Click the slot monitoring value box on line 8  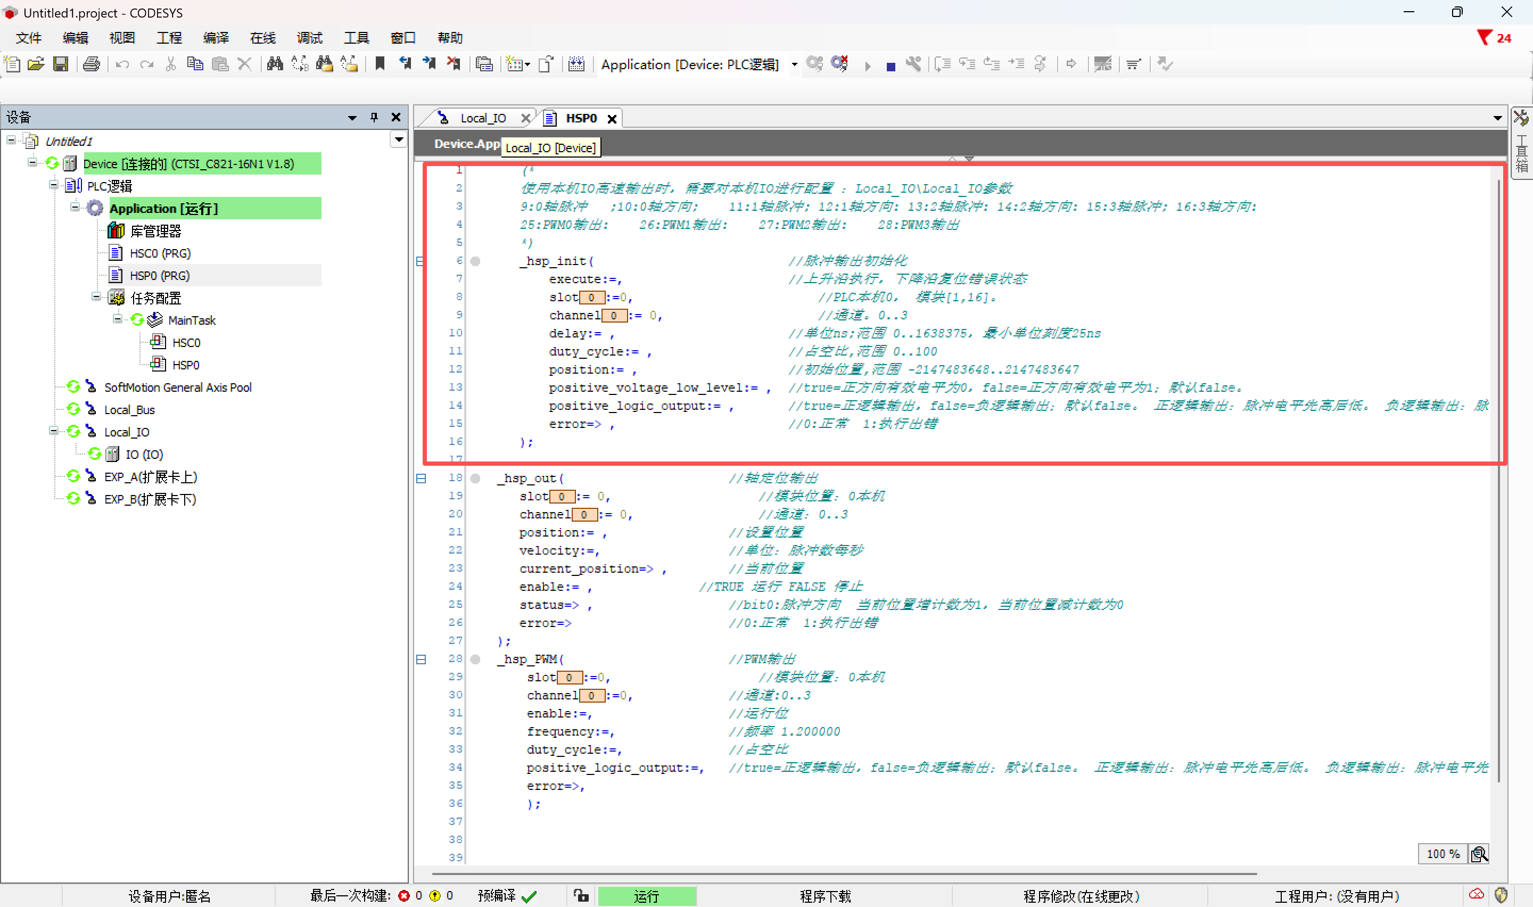pos(591,298)
